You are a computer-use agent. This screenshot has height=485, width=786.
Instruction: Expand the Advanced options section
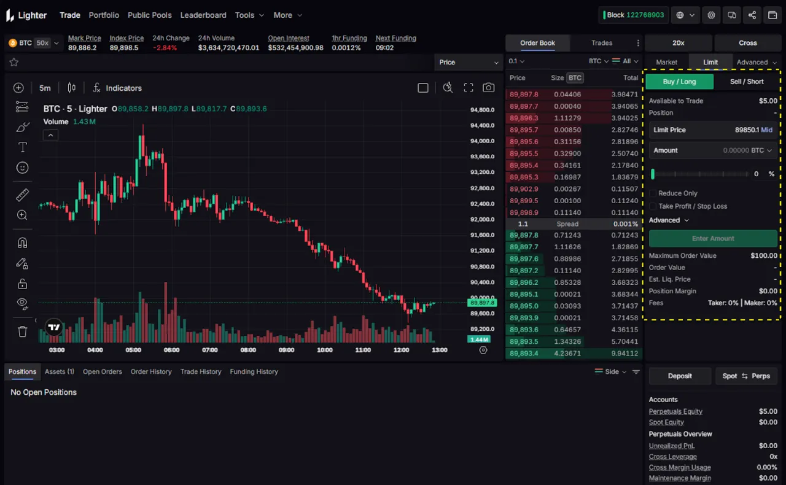pos(669,220)
